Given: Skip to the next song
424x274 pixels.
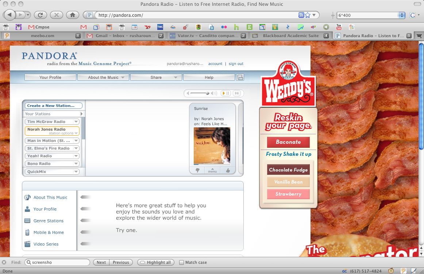Looking at the screenshot, I should (236, 93).
